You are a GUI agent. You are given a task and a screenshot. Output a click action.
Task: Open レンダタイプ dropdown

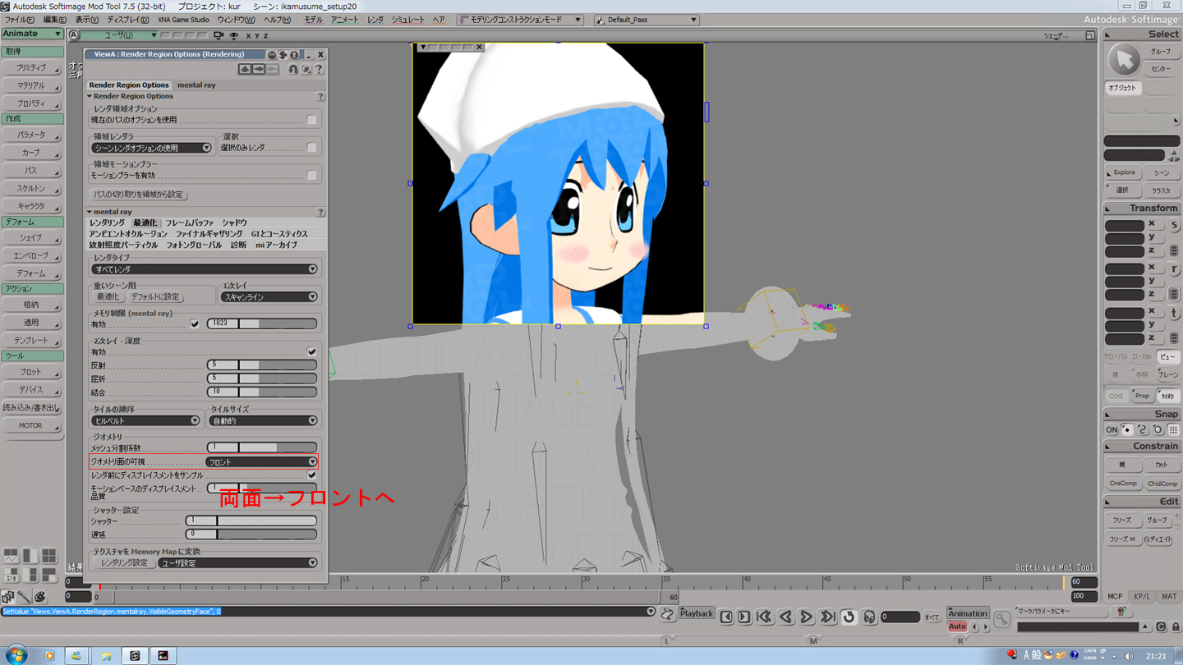[205, 269]
